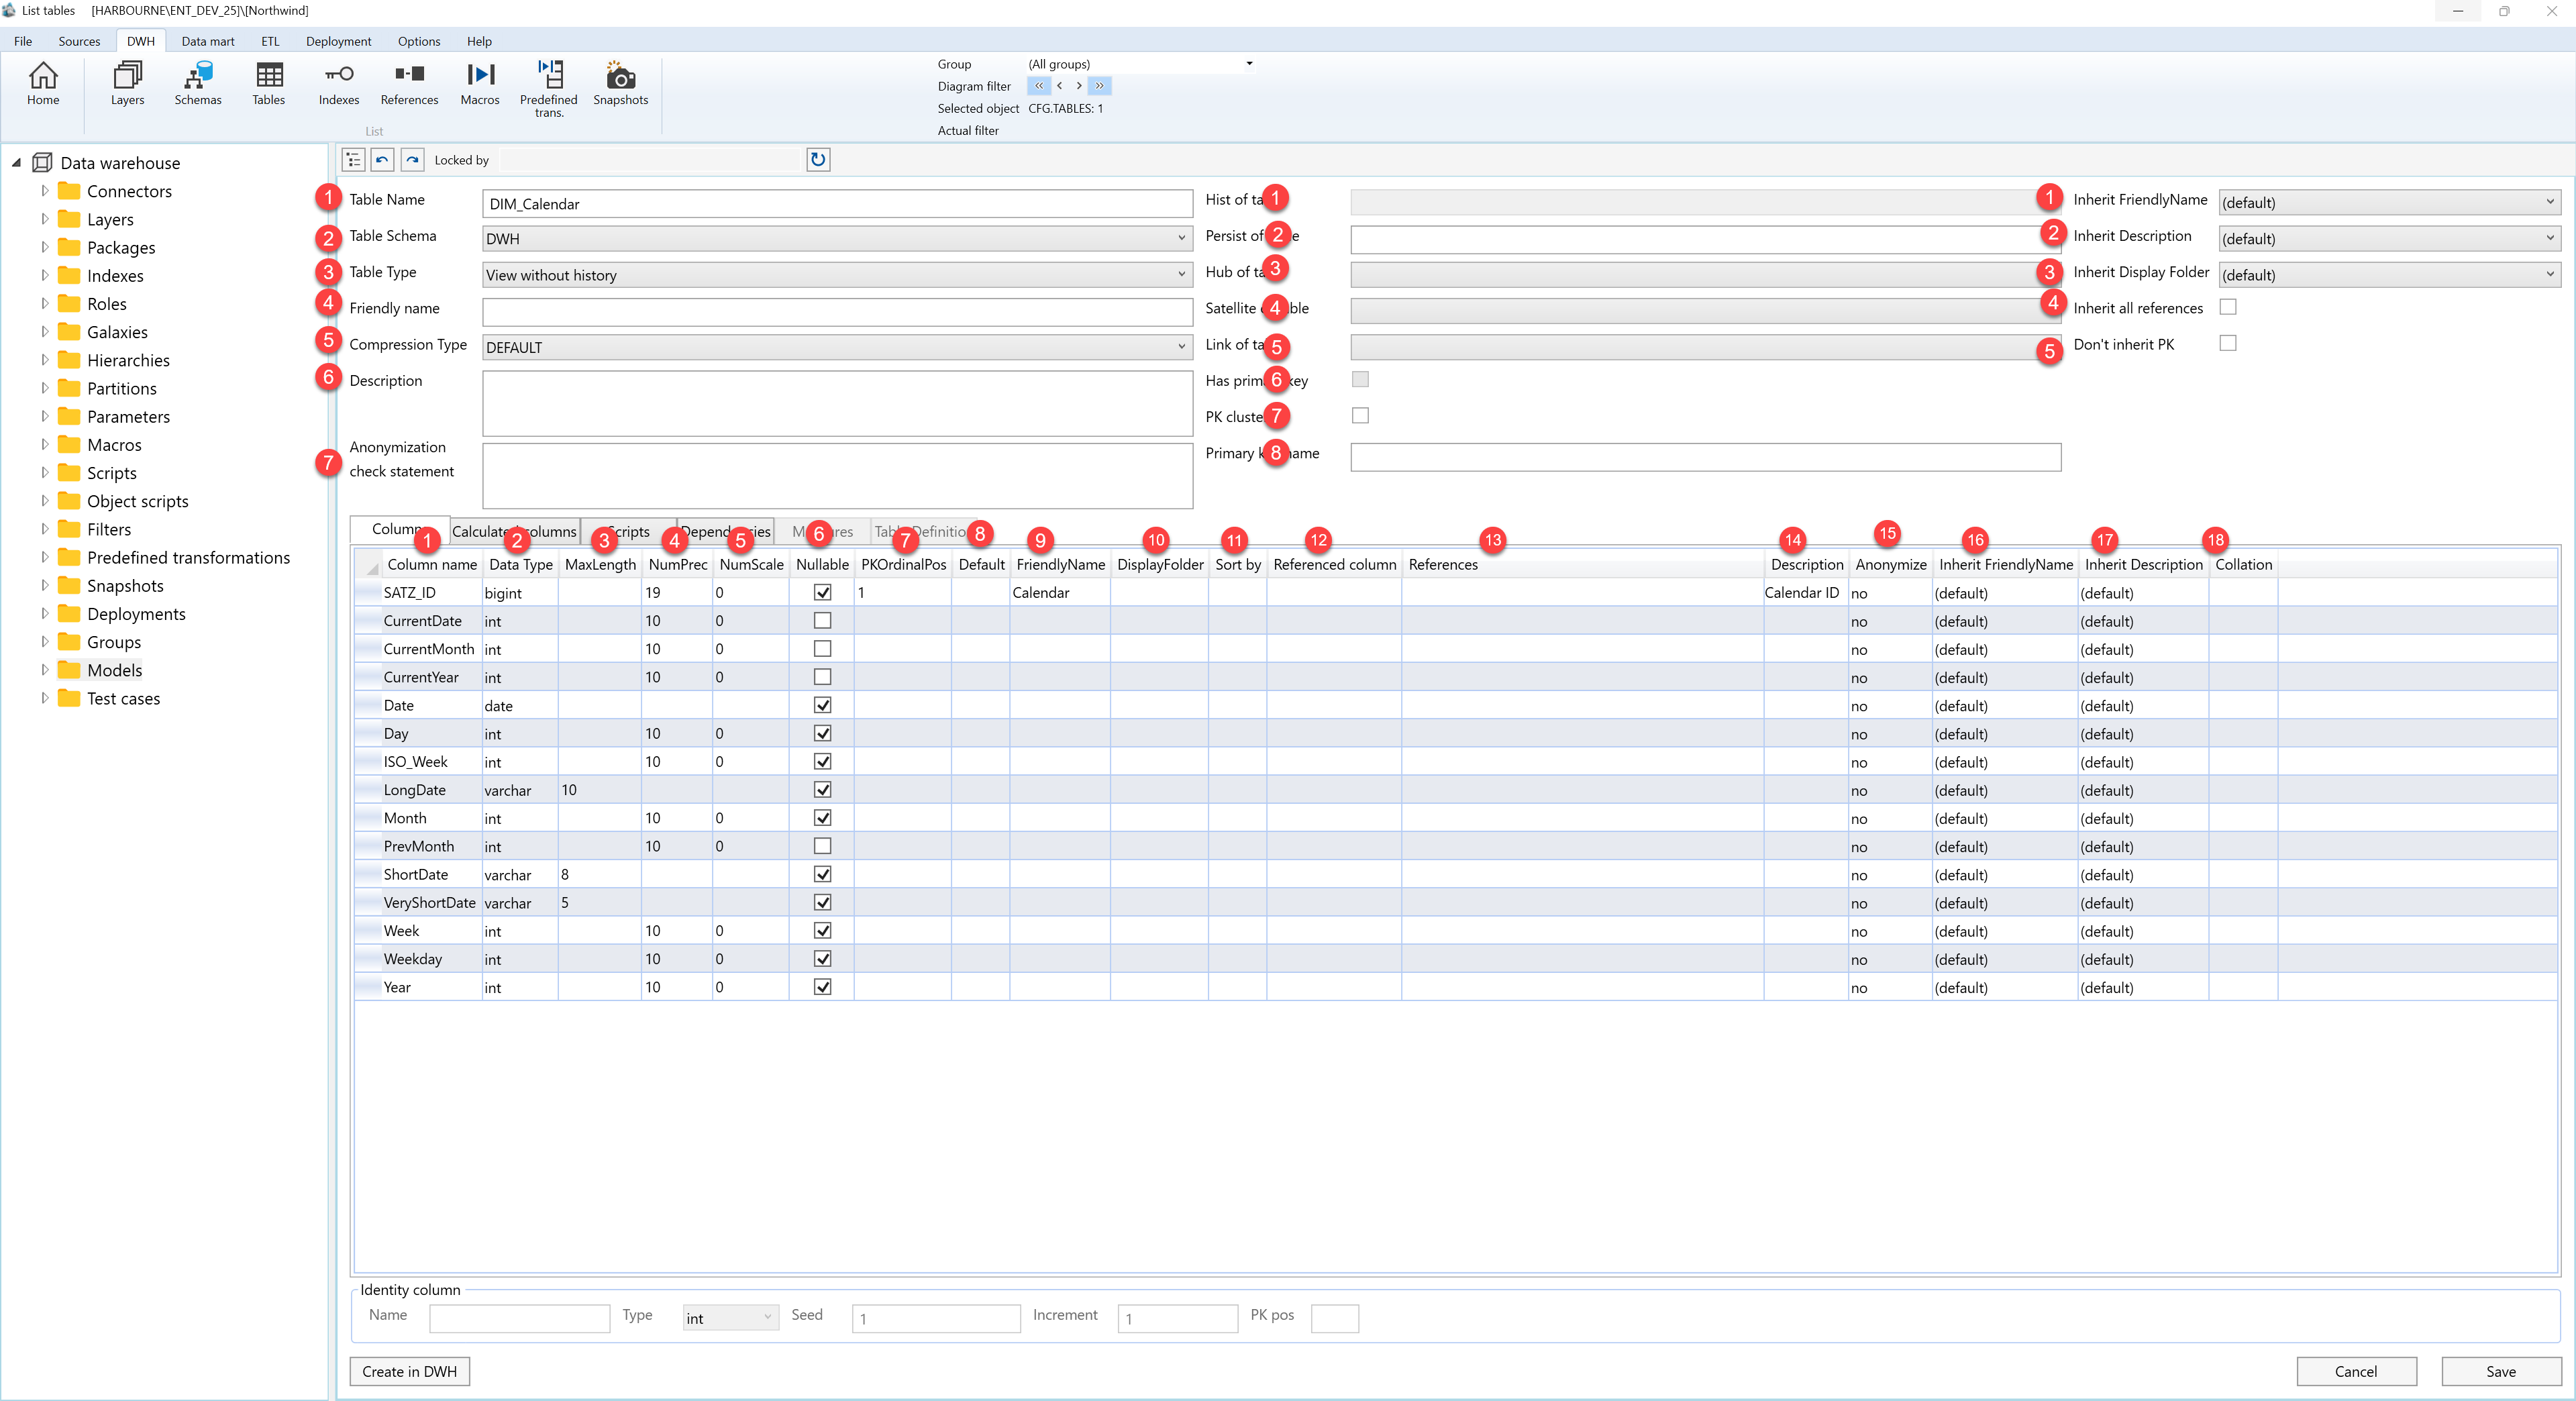Toggle Nullable for CurrentDate row

(822, 620)
